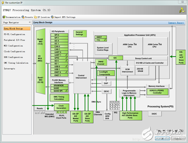Click the General Settings block
This screenshot has width=188, height=143.
pos(79,33)
